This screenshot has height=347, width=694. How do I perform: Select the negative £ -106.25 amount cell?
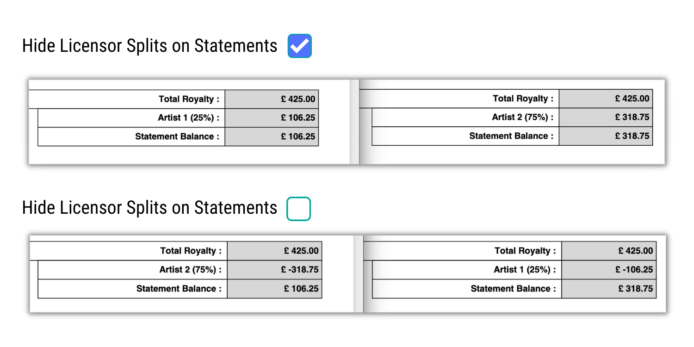pos(609,270)
